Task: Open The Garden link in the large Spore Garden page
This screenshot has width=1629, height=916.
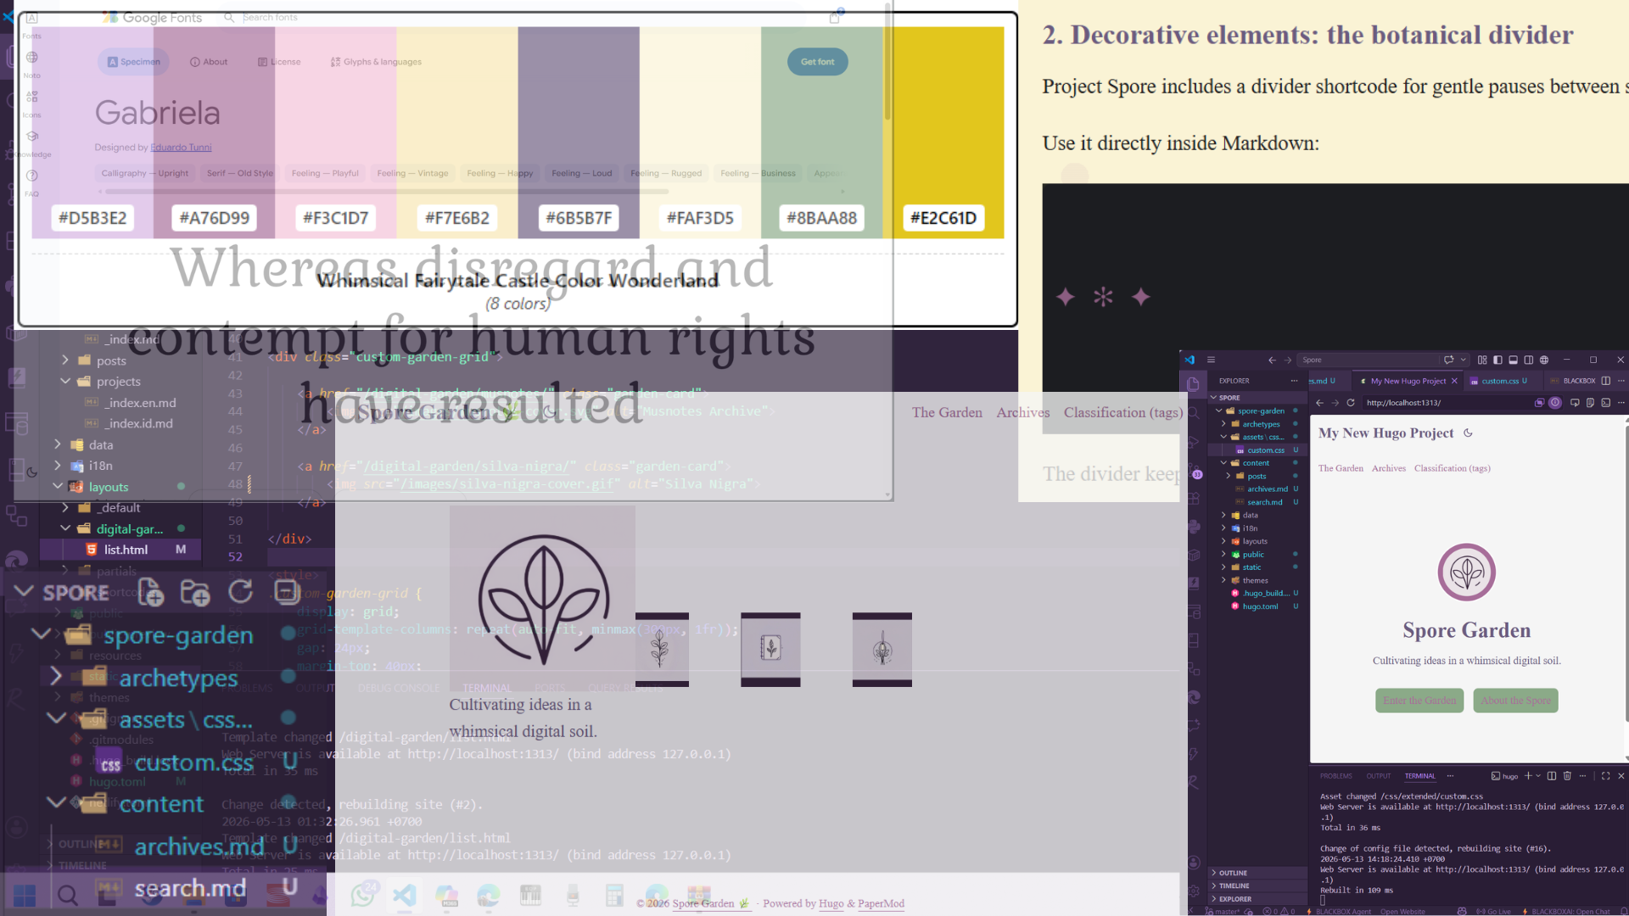Action: coord(947,412)
